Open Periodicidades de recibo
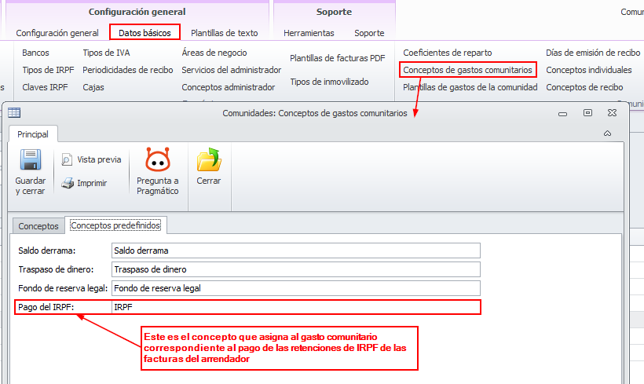644x384 pixels. tap(128, 70)
